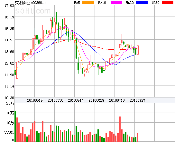Click the tall red volume bar in mid-July

click(x=120, y=129)
